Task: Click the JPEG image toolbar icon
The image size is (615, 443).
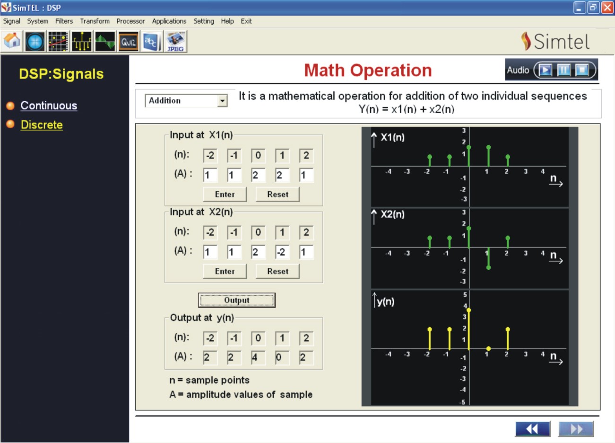Action: tap(175, 42)
